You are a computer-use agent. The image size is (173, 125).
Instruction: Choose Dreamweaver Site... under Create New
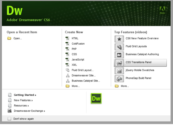(84, 75)
